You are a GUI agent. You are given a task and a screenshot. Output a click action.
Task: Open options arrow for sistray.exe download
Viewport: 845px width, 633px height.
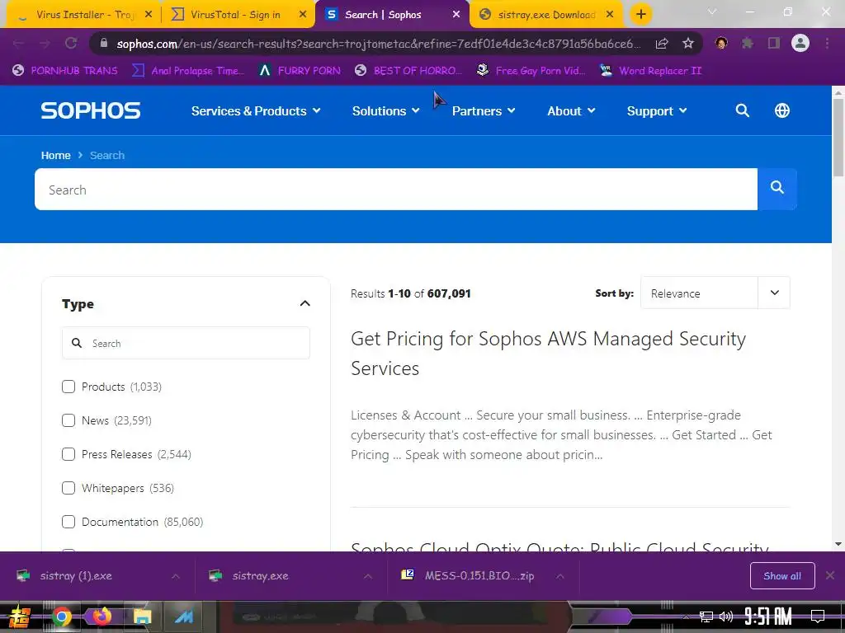[x=367, y=576]
